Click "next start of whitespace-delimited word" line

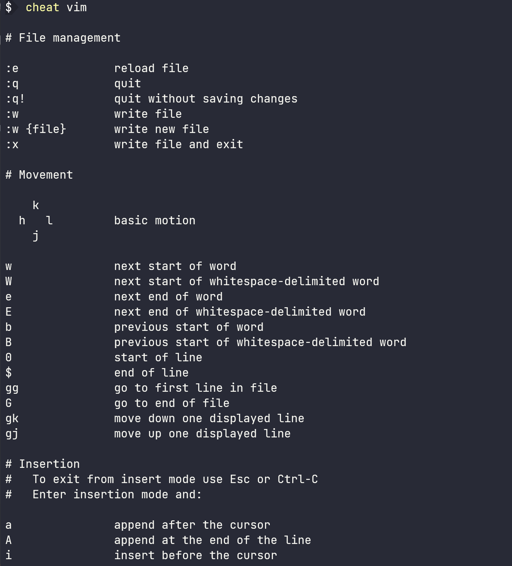click(x=246, y=282)
